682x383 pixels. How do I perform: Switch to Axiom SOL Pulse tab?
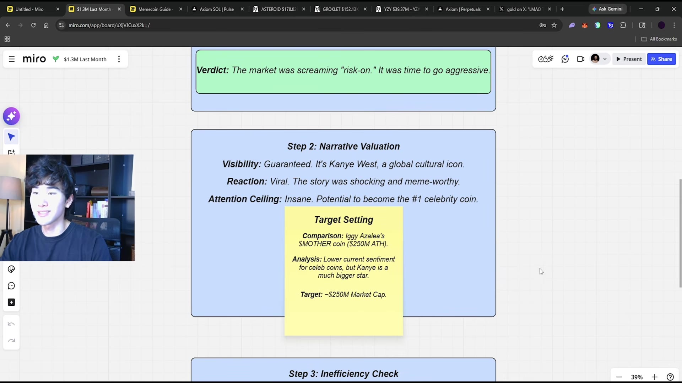217,9
